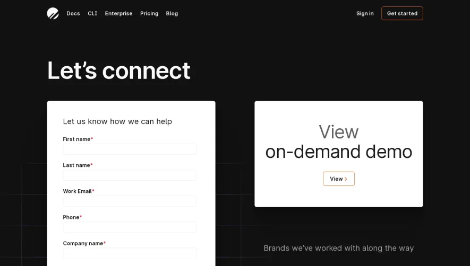Focus the First name input field
Image resolution: width=470 pixels, height=266 pixels.
(130, 149)
